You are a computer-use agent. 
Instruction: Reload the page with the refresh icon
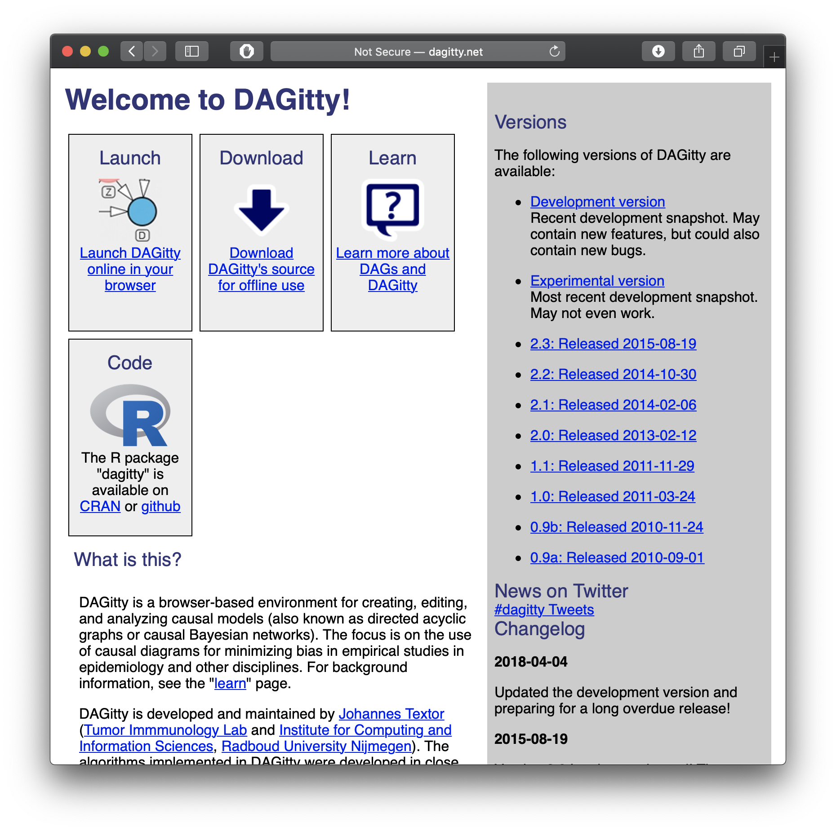pyautogui.click(x=554, y=52)
